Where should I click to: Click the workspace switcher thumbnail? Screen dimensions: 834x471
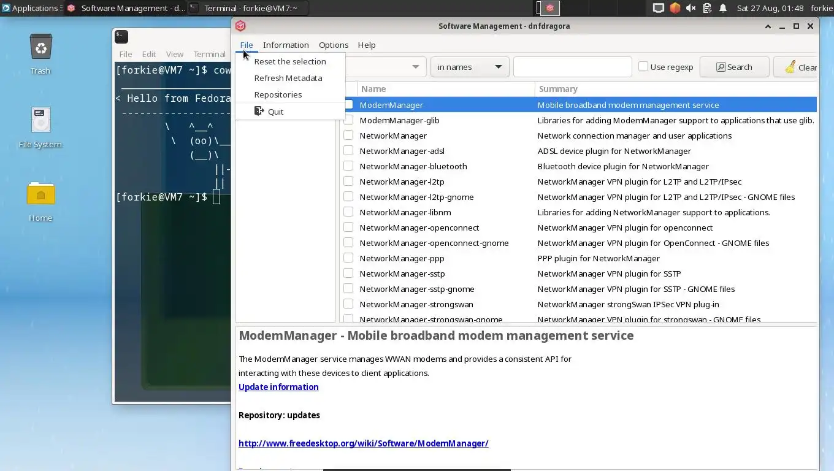tap(549, 8)
